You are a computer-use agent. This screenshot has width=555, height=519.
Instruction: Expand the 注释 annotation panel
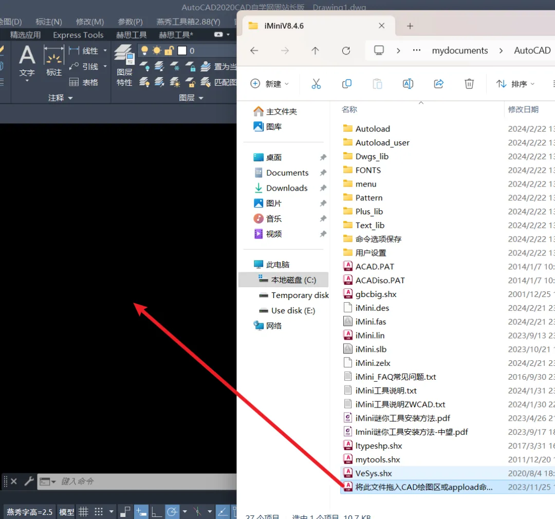[x=60, y=98]
